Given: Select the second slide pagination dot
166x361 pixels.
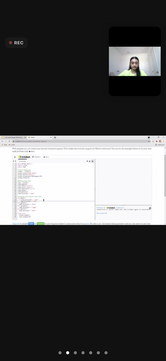Looking at the screenshot, I should tap(68, 353).
